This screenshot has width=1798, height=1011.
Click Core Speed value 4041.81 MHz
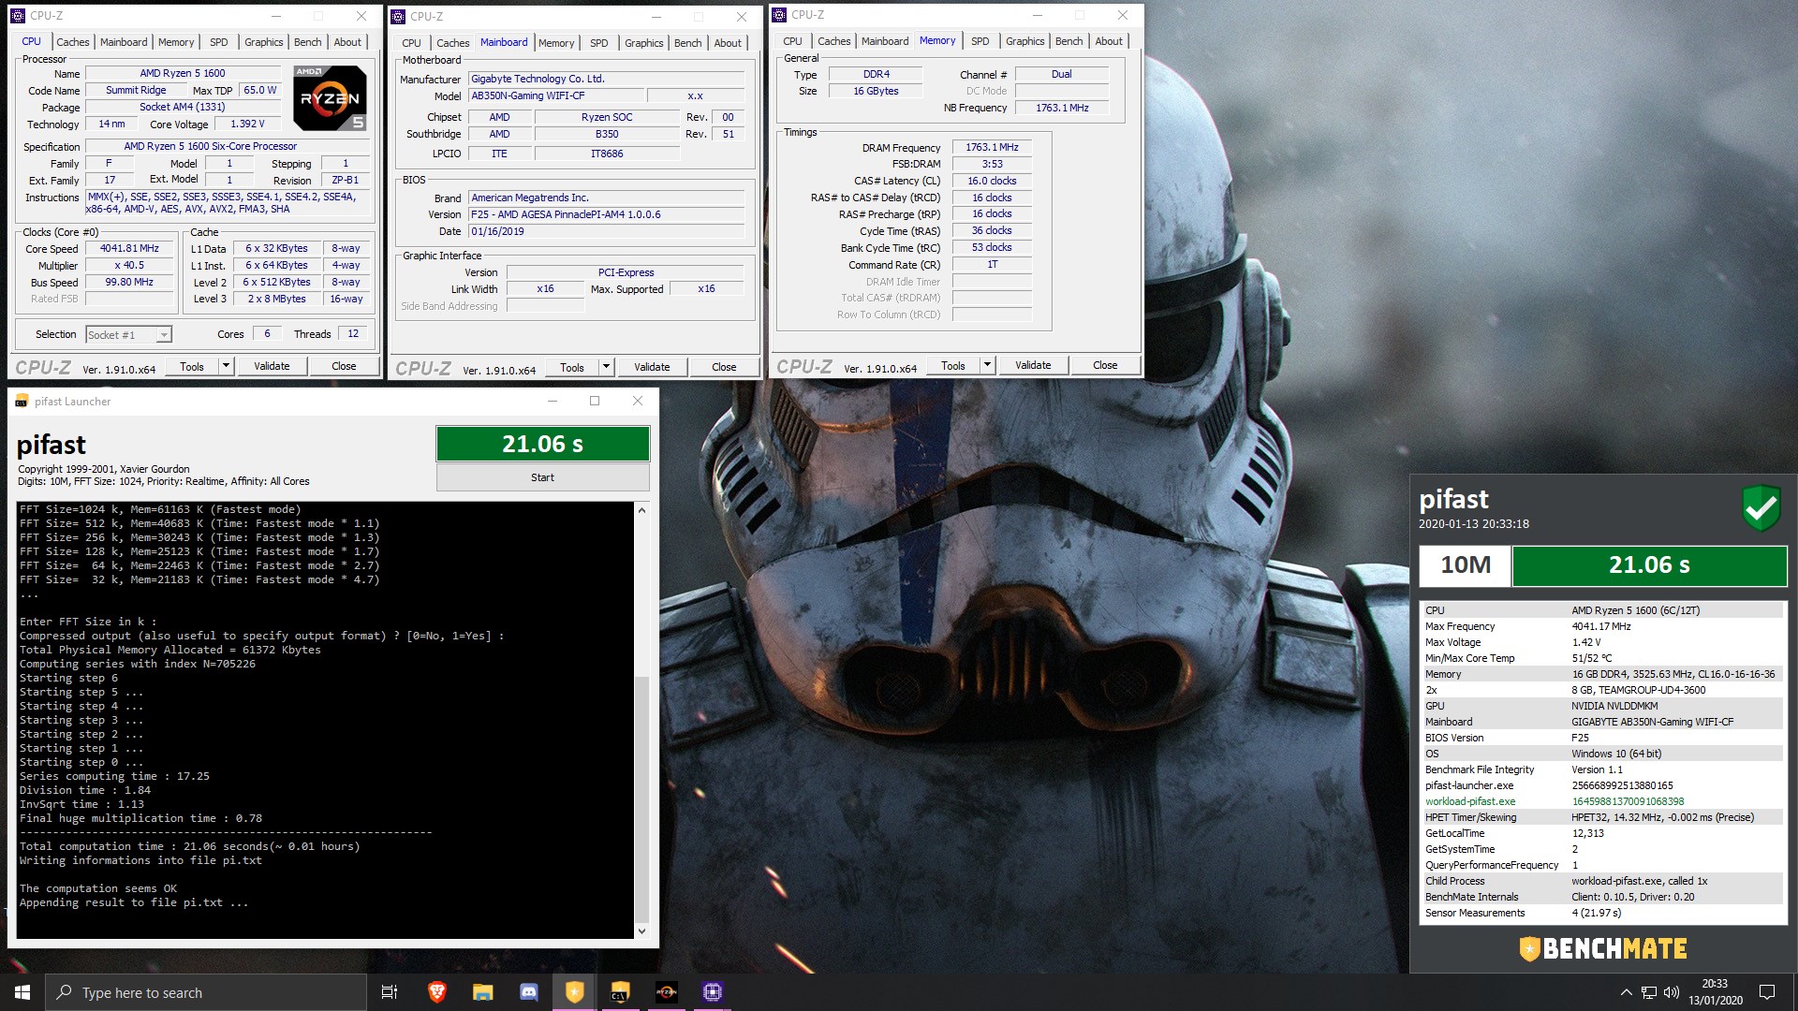tap(130, 249)
